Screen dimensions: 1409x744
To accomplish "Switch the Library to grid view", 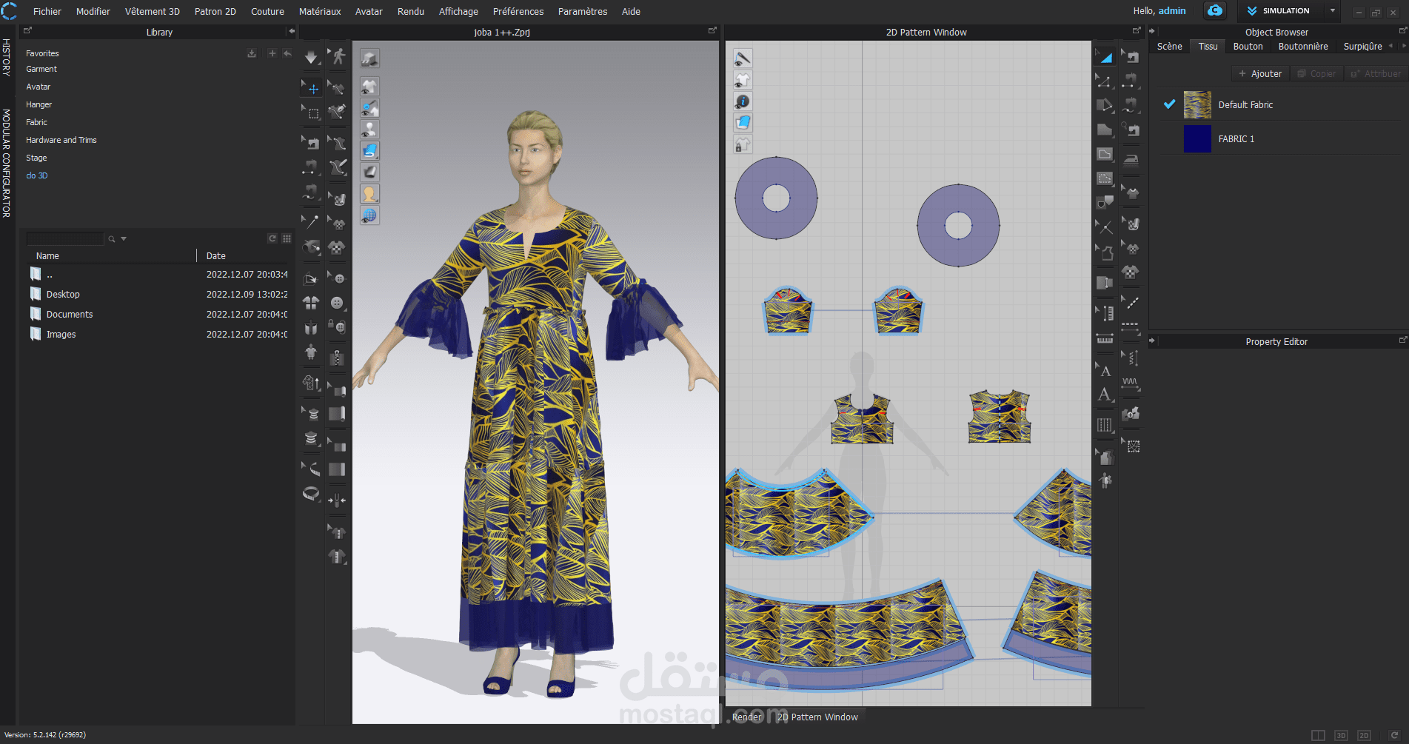I will 287,238.
